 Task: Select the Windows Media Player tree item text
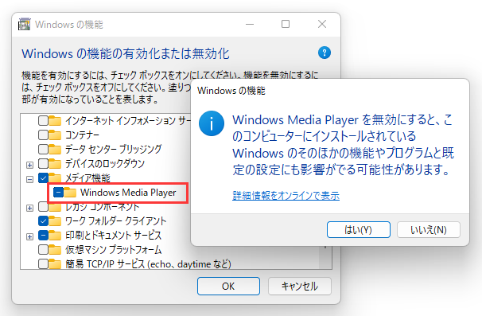coord(128,193)
